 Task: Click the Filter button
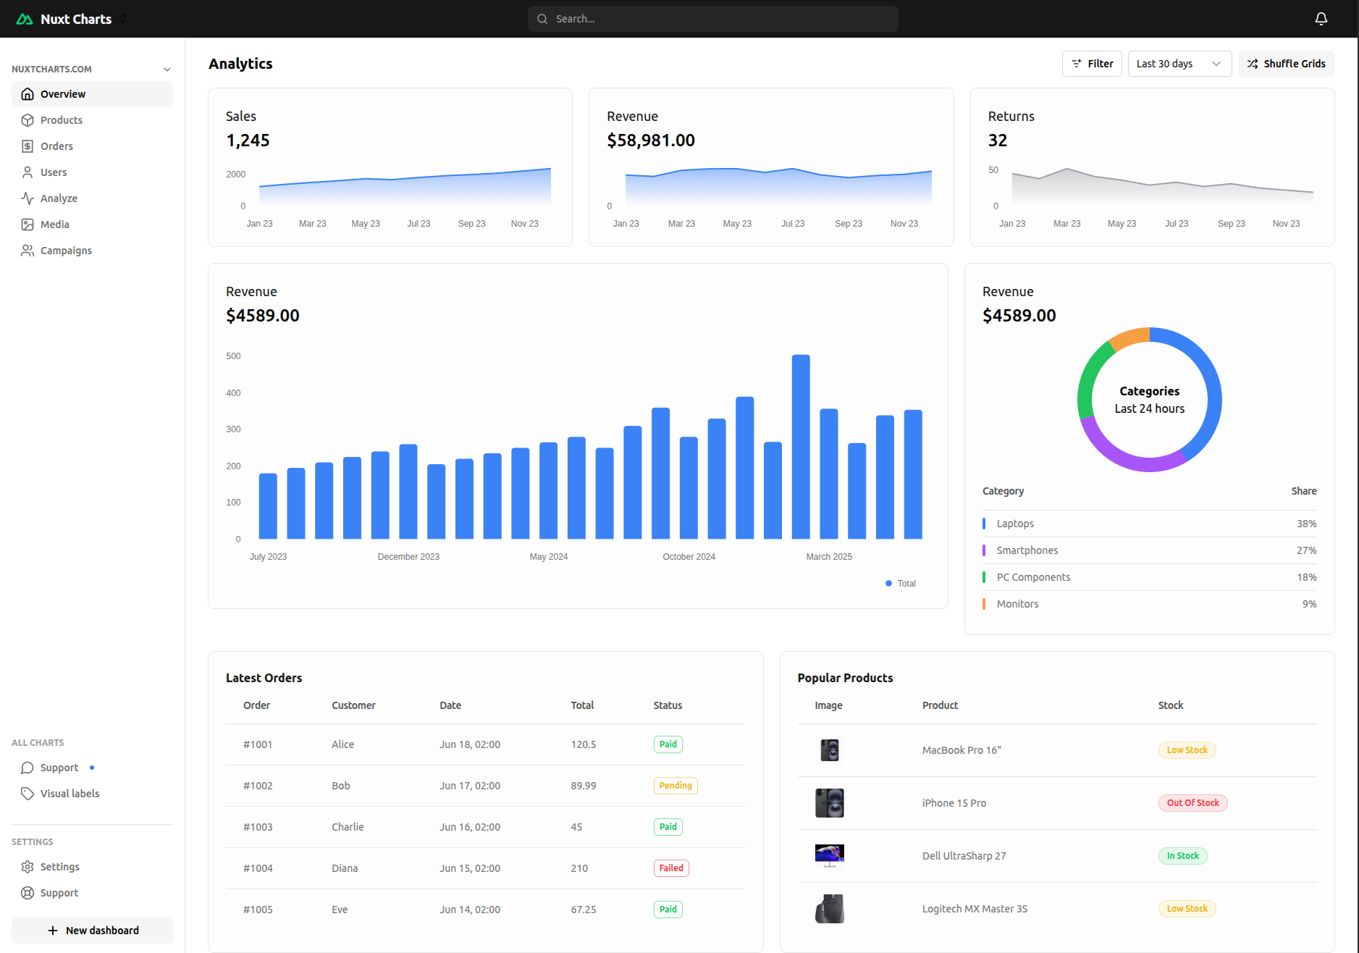coord(1092,64)
